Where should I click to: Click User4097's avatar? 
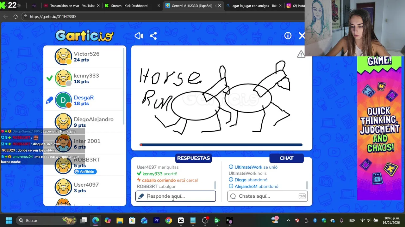pyautogui.click(x=63, y=187)
